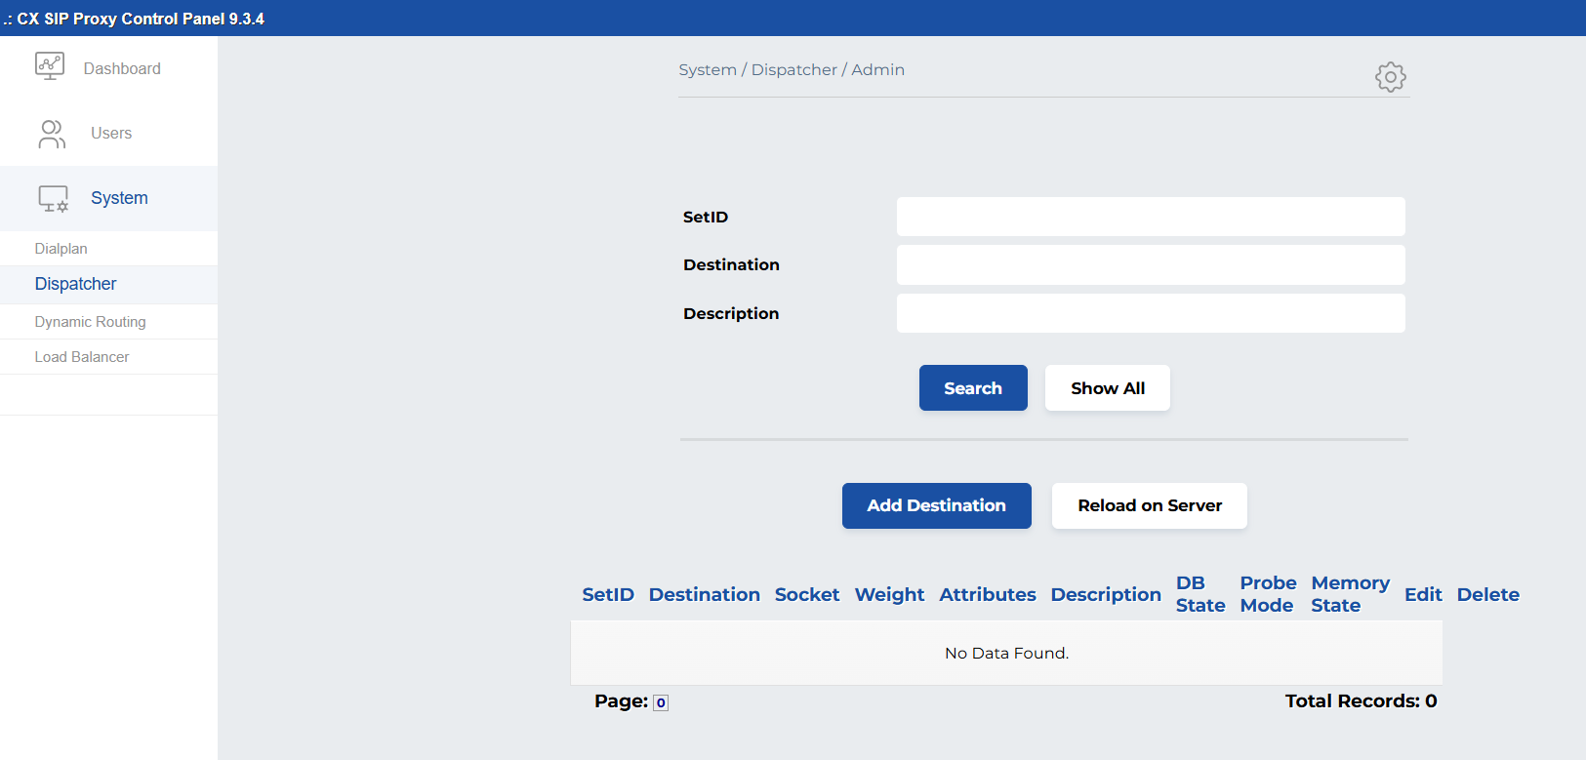1586x760 pixels.
Task: Sort by the Weight column header
Action: pos(889,594)
